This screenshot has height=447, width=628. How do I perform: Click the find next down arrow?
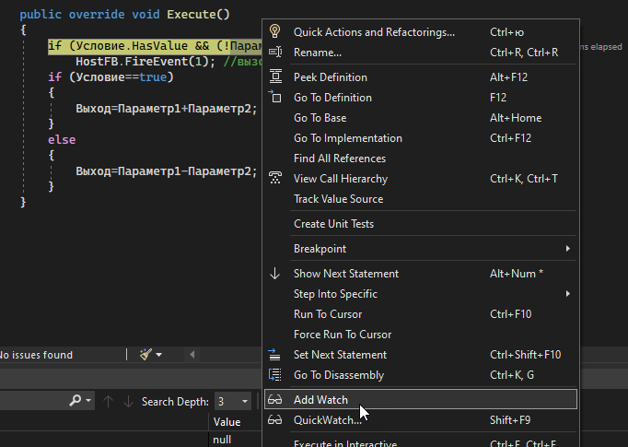(128, 401)
